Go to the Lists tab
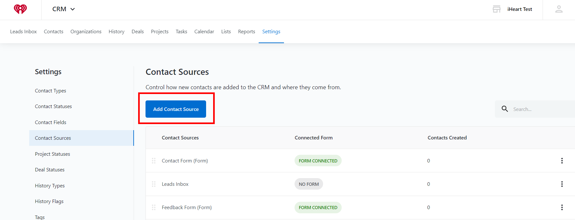Viewport: 575px width, 220px height. pos(226,32)
